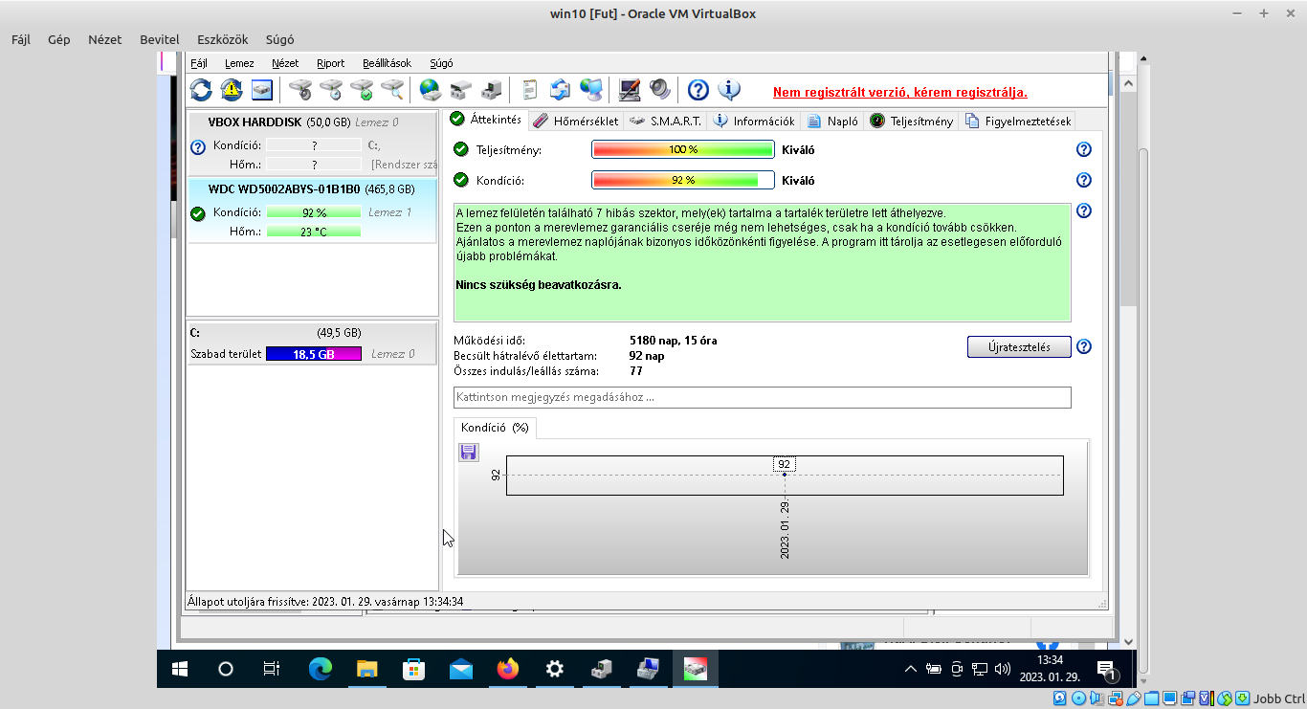
Task: Open Firefox from the Windows taskbar
Action: tap(508, 669)
